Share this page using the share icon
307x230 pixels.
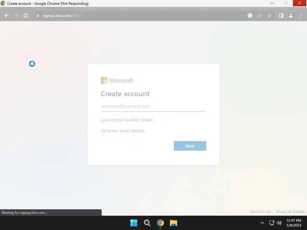coord(260,16)
